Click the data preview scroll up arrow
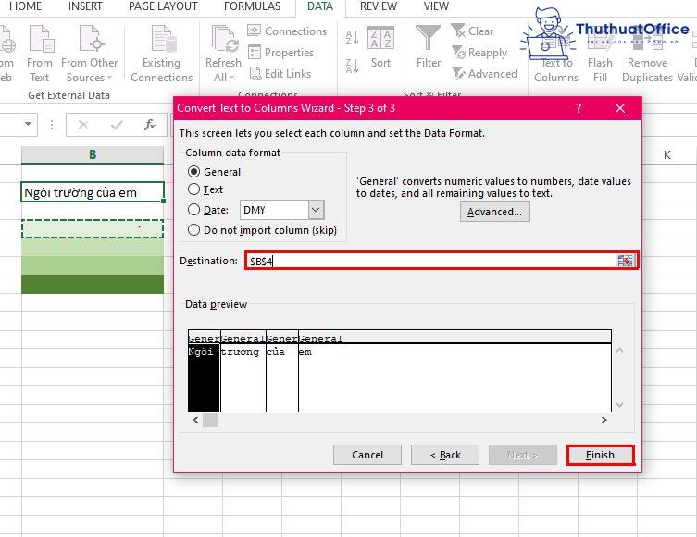This screenshot has width=697, height=537. point(619,351)
